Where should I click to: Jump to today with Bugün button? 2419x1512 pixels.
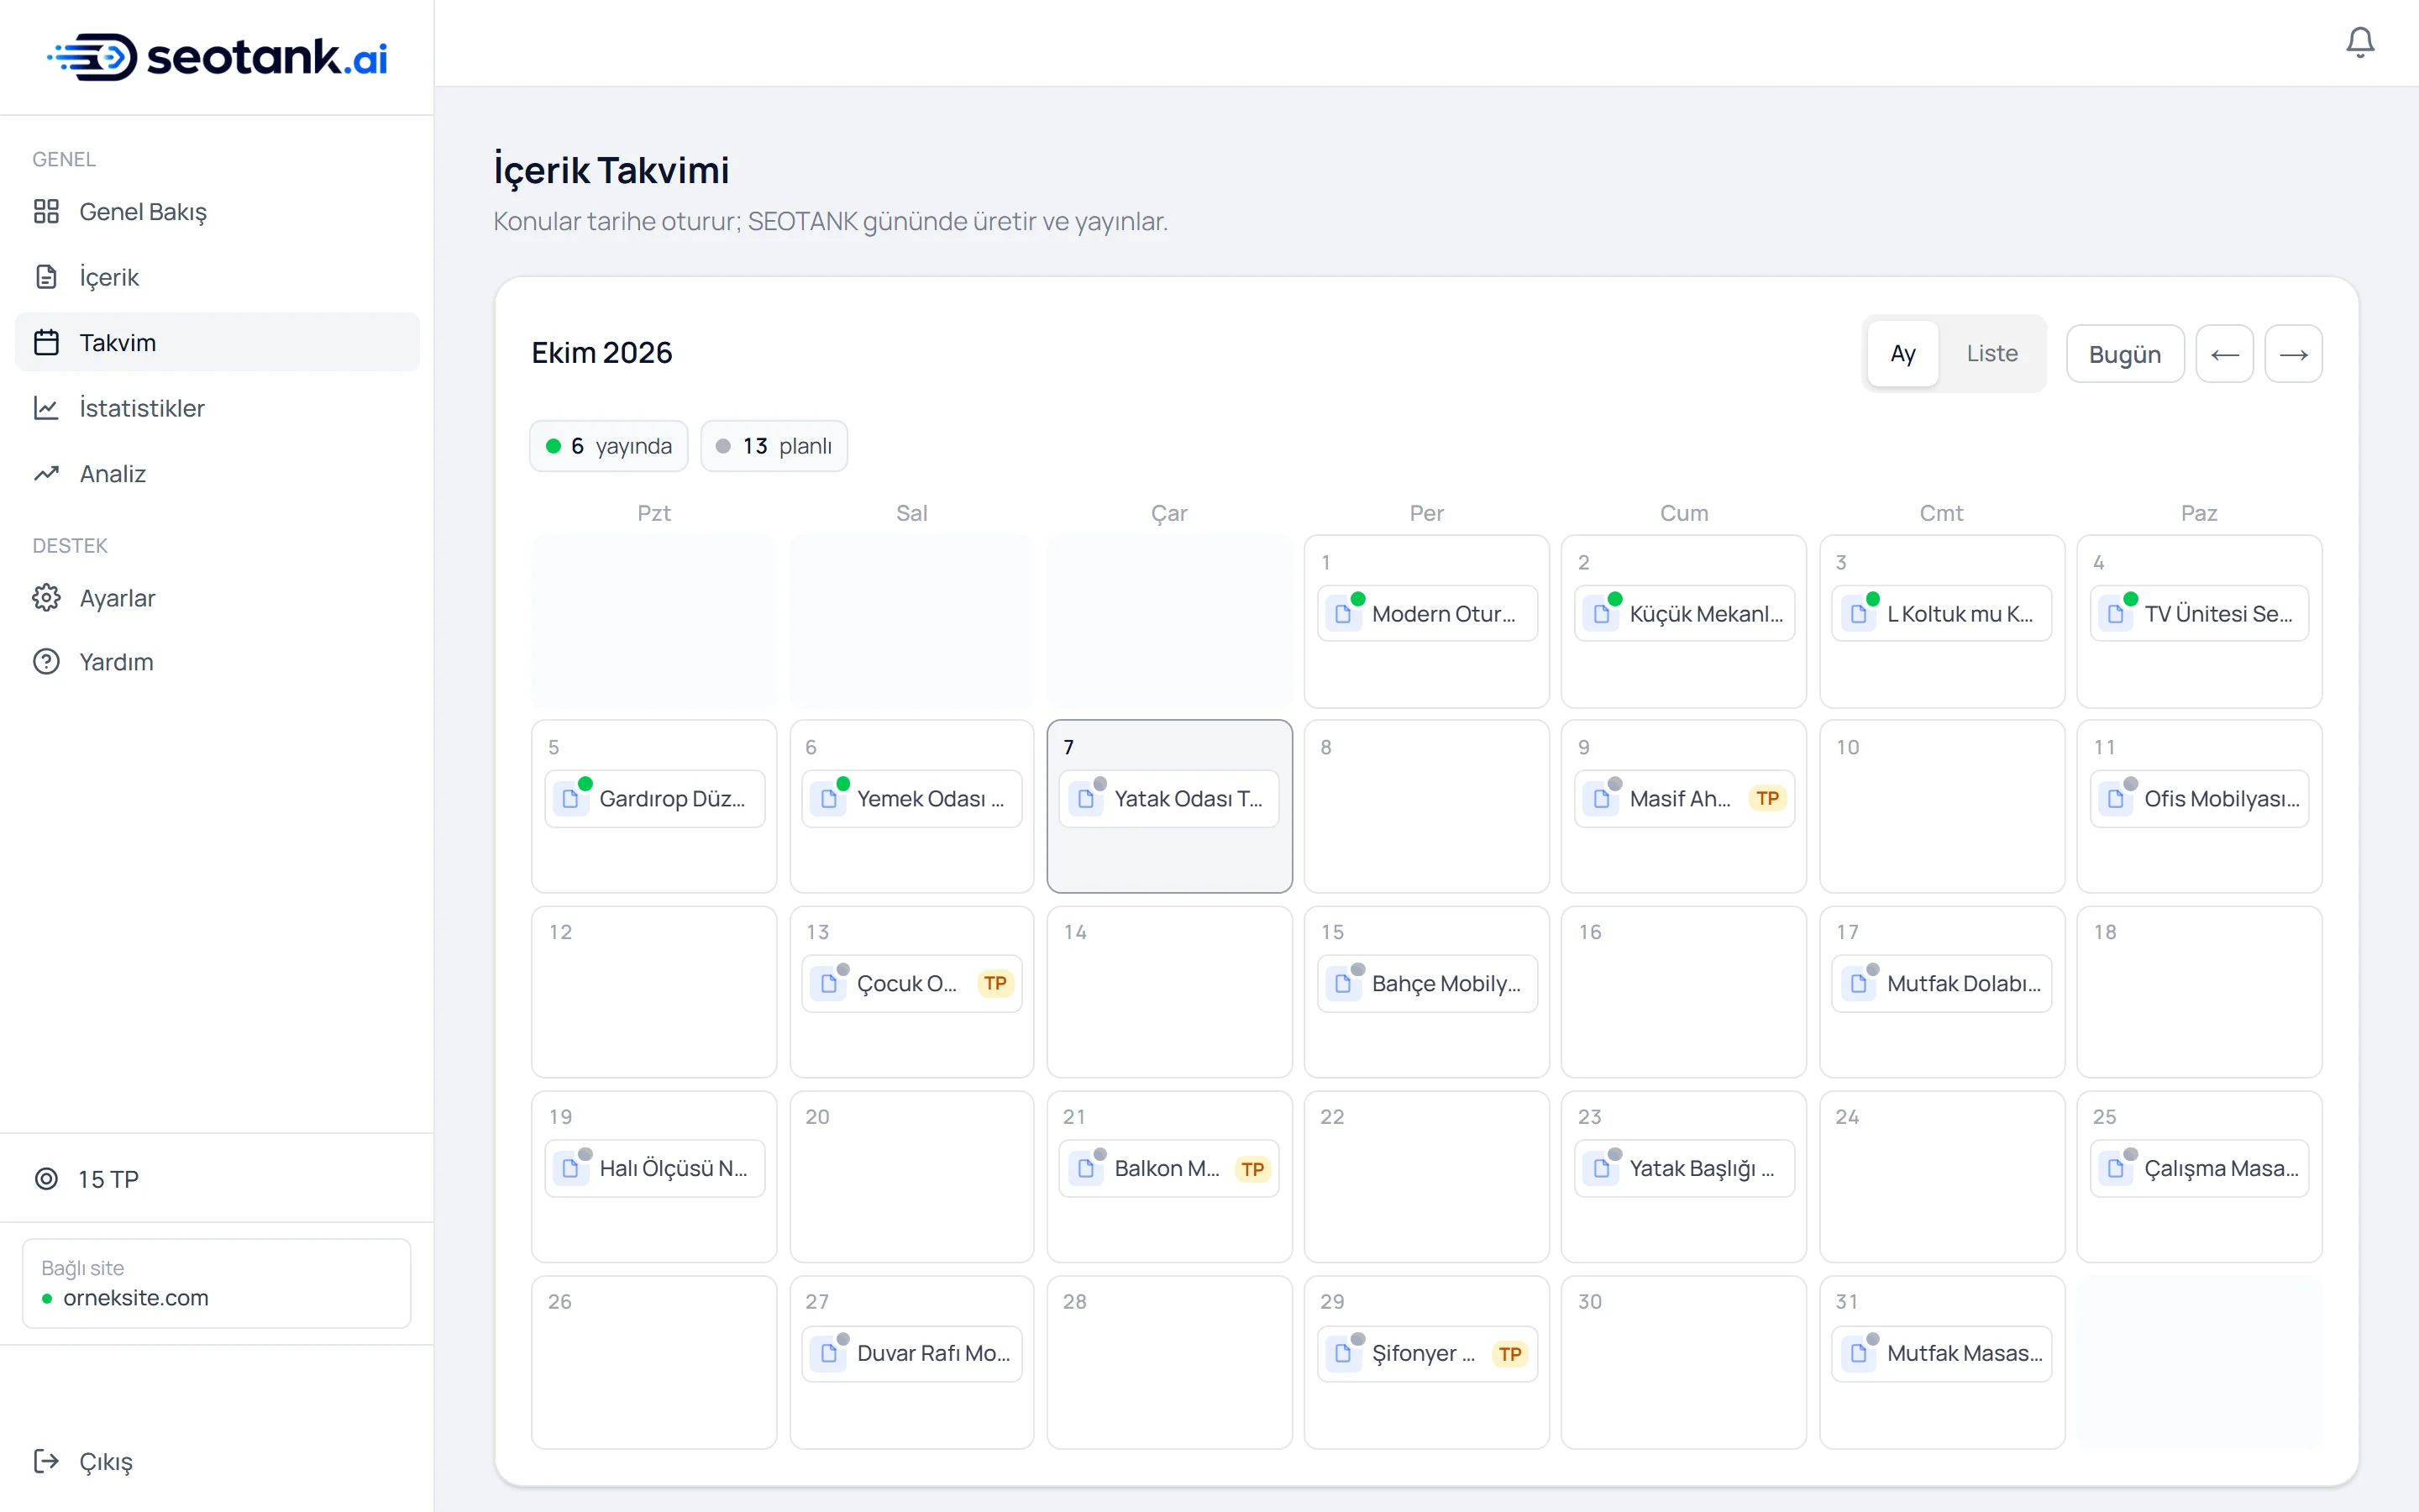pos(2125,354)
